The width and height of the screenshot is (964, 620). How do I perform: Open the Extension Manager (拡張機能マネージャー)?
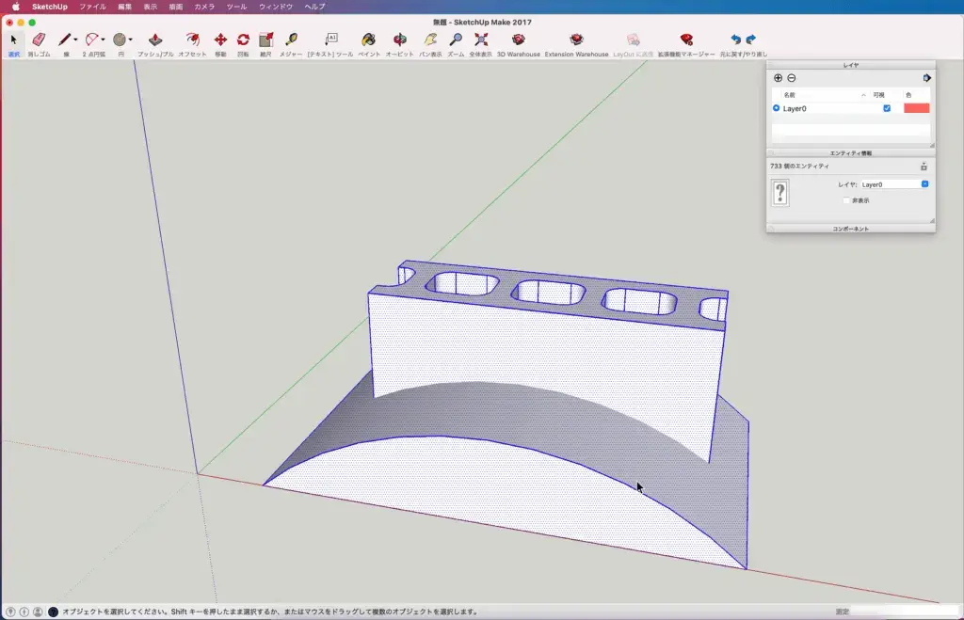coord(686,40)
